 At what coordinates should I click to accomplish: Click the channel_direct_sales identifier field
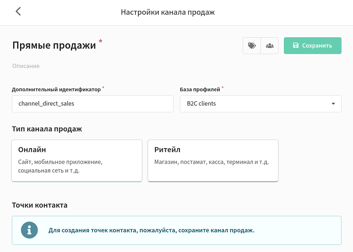click(93, 104)
